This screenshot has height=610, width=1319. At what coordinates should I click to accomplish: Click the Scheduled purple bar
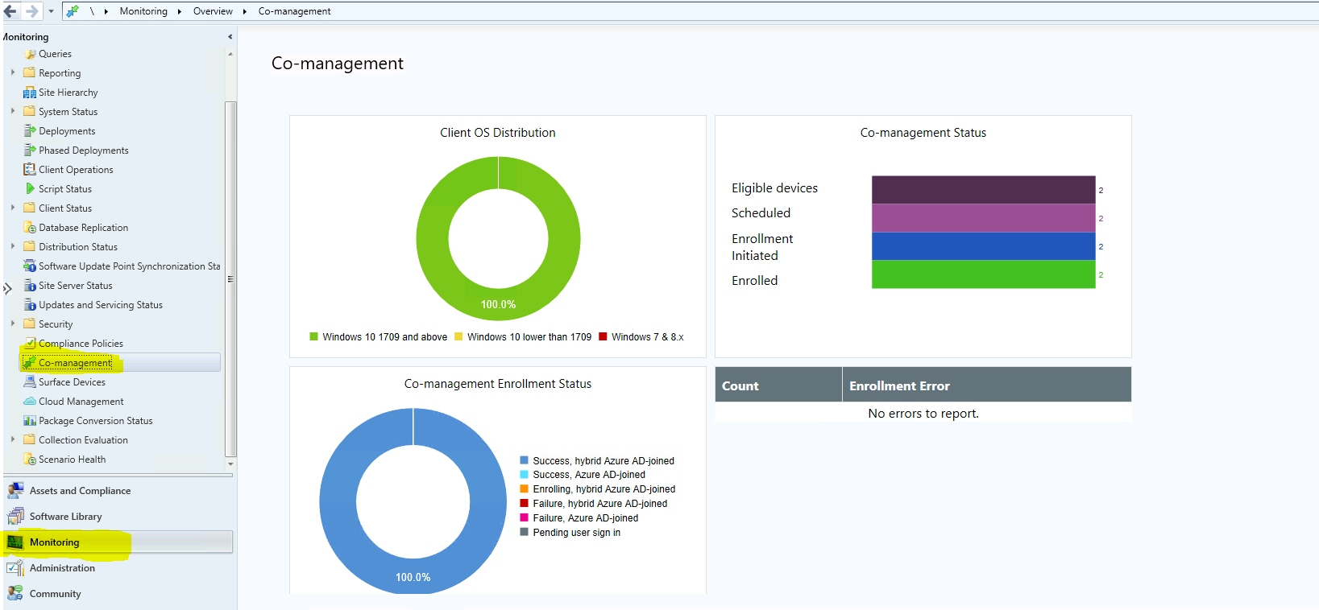click(x=983, y=218)
